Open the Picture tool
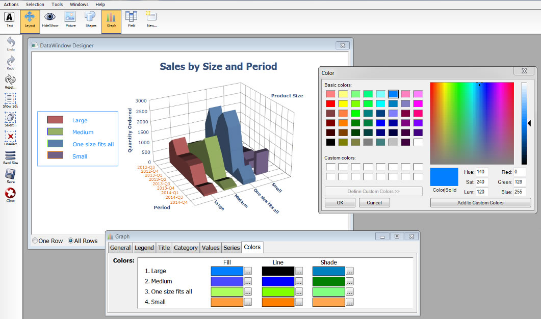This screenshot has height=319, width=541. [x=70, y=19]
